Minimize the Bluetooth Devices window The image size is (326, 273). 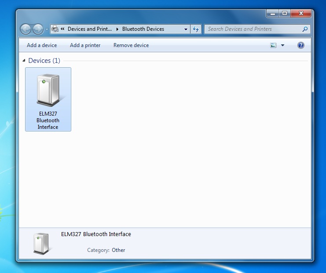(x=273, y=14)
